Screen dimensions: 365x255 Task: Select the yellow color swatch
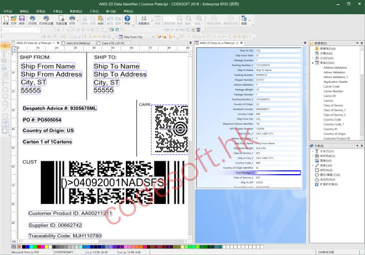(x=47, y=246)
